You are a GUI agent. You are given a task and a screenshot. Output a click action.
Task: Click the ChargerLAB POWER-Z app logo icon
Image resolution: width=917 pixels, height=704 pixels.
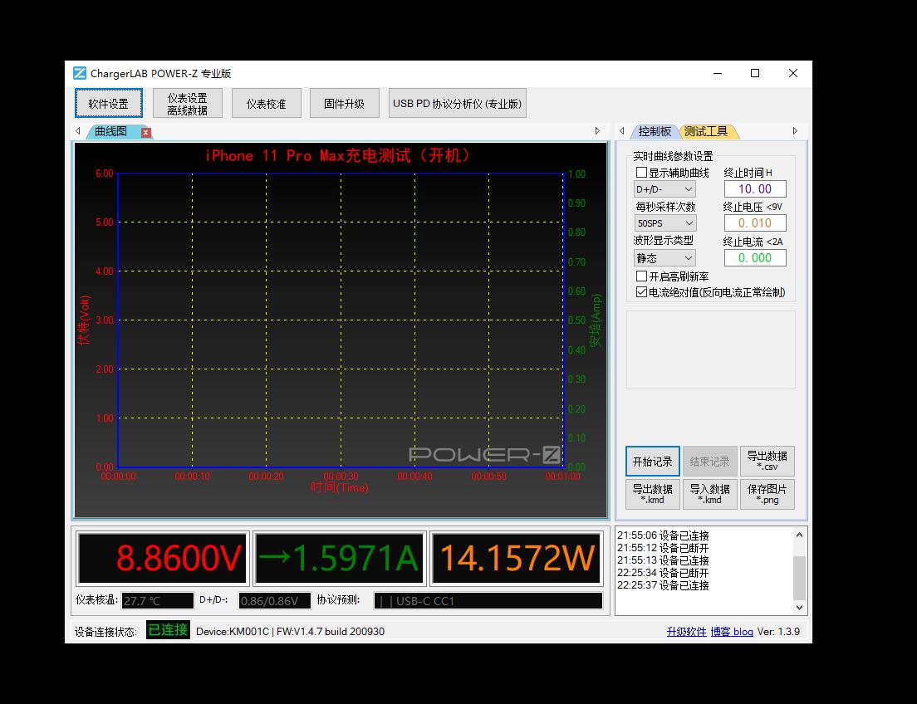click(80, 73)
